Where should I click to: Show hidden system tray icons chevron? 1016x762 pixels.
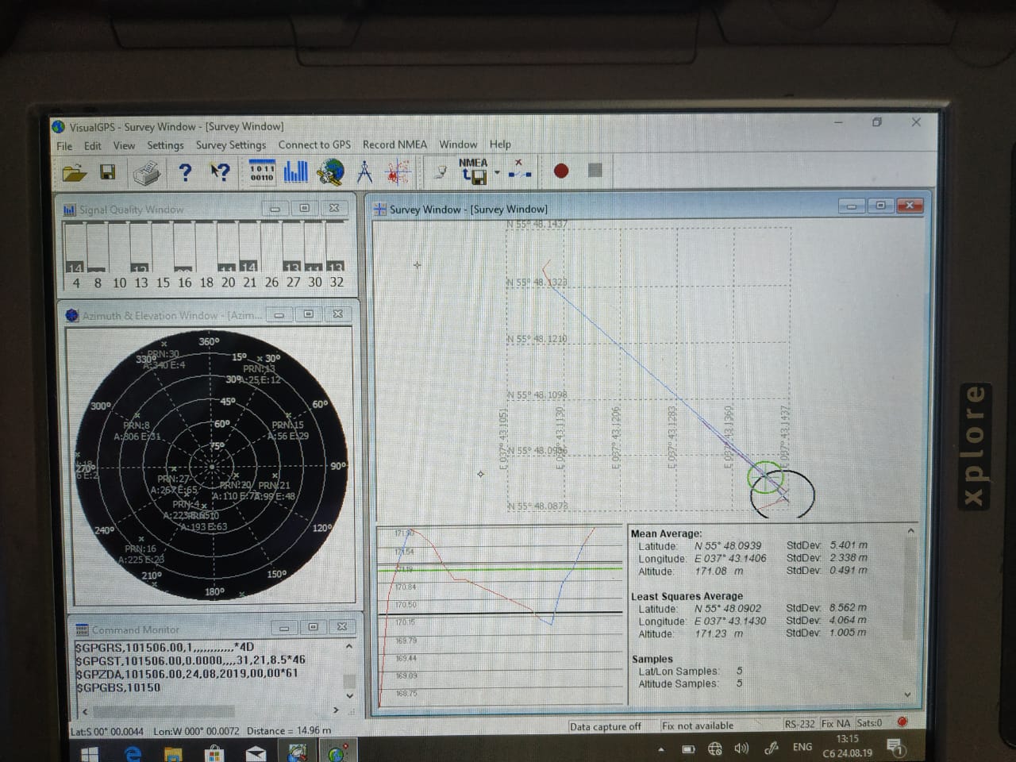click(x=661, y=749)
